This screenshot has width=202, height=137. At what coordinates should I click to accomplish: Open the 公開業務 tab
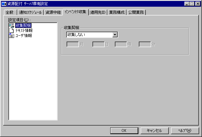pyautogui.click(x=136, y=12)
